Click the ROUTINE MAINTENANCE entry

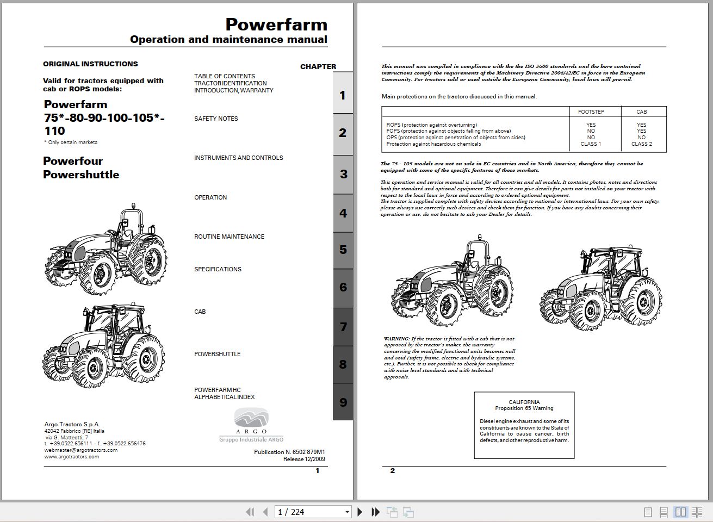(x=229, y=237)
